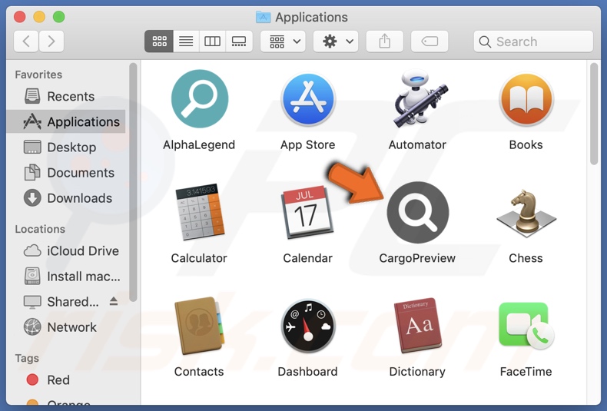
Task: Select the Install mac... volume
Action: point(66,277)
